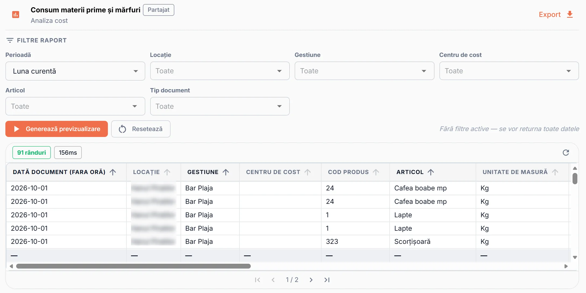586x293 pixels.
Task: Open the Tip document dropdown
Action: pos(220,106)
